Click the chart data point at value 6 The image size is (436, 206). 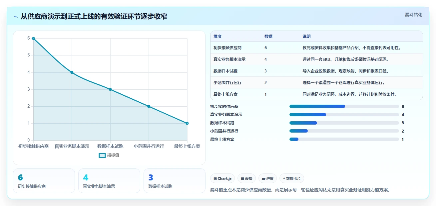33,39
